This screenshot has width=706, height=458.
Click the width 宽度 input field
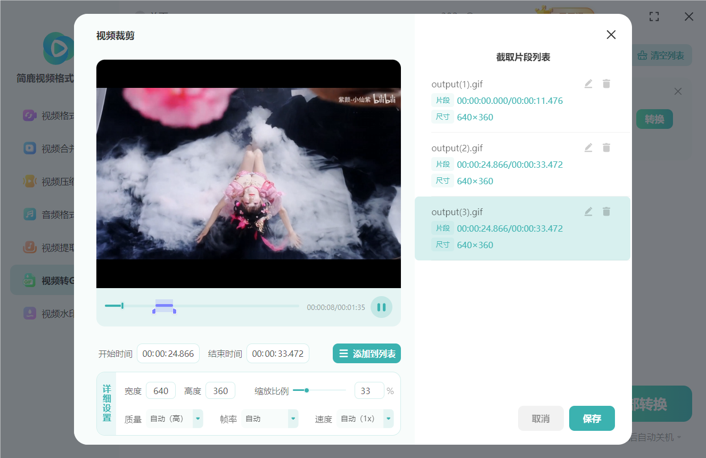click(161, 391)
